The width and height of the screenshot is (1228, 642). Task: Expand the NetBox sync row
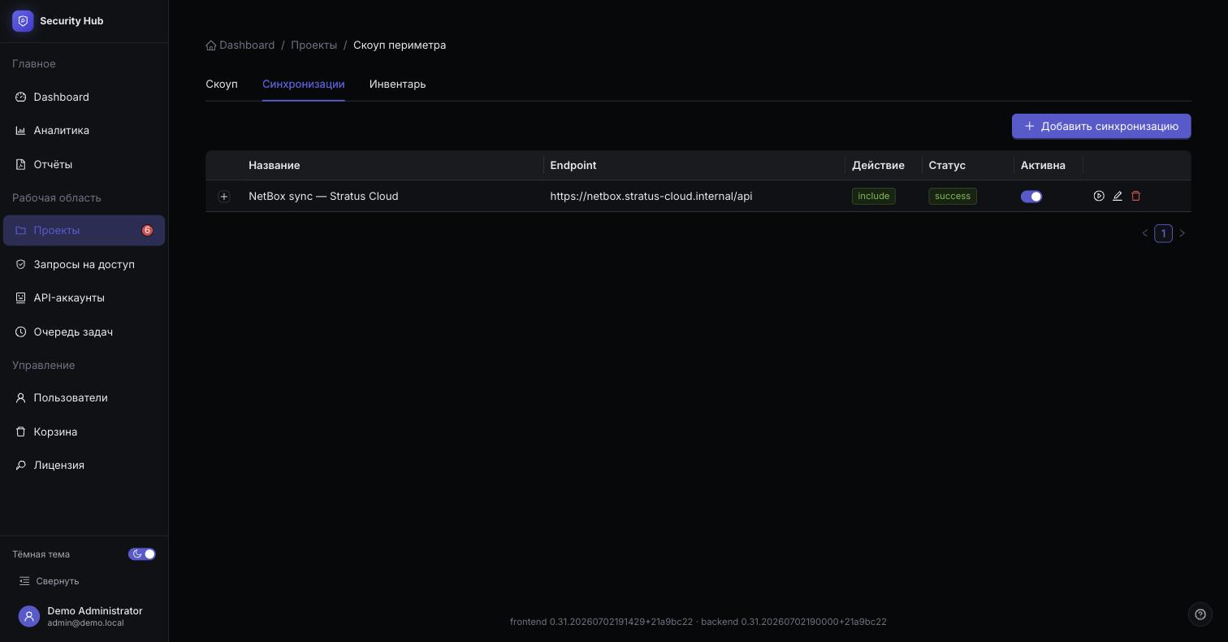[224, 196]
